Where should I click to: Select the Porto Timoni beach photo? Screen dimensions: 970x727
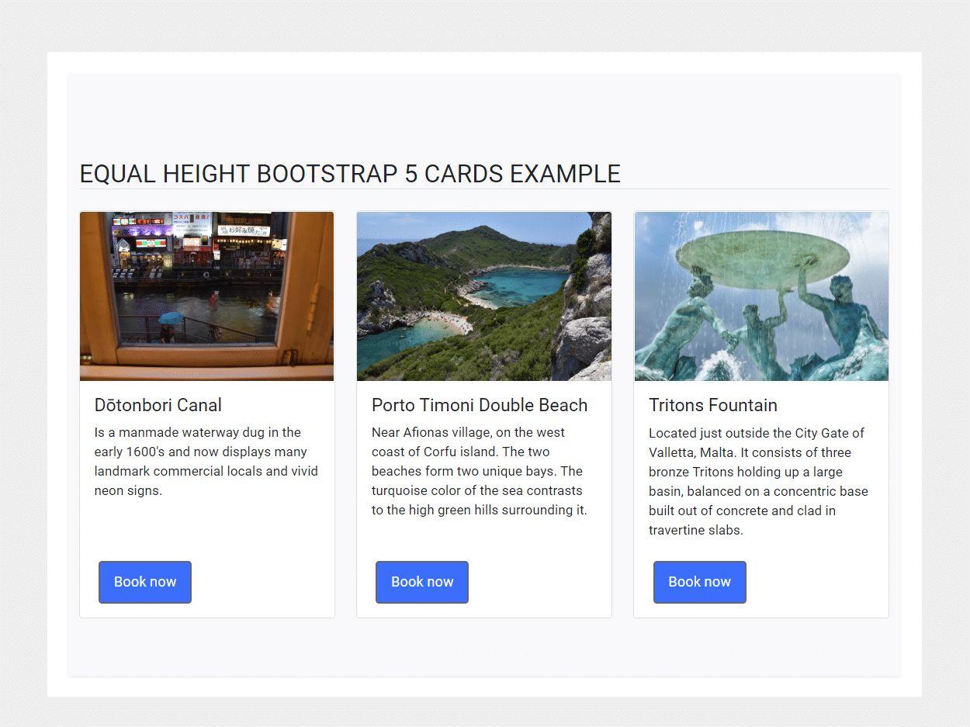pyautogui.click(x=483, y=296)
